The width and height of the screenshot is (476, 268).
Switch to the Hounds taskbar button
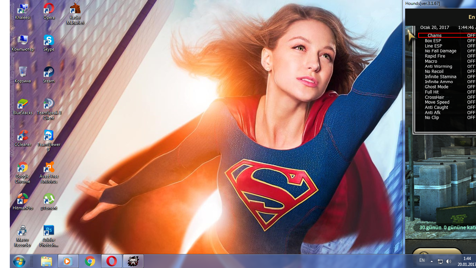pos(133,261)
